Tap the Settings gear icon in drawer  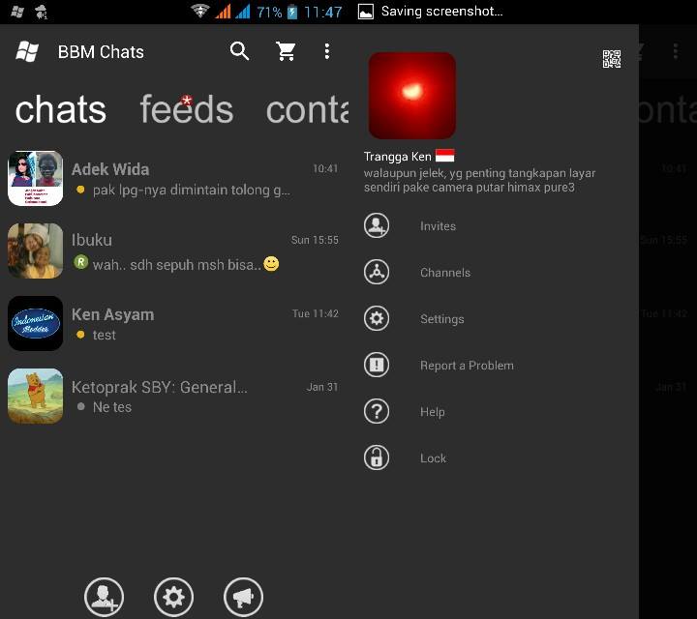[x=377, y=318]
